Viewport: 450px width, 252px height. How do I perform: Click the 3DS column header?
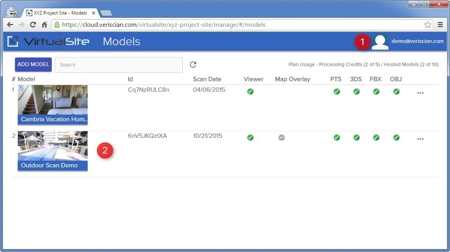(356, 79)
